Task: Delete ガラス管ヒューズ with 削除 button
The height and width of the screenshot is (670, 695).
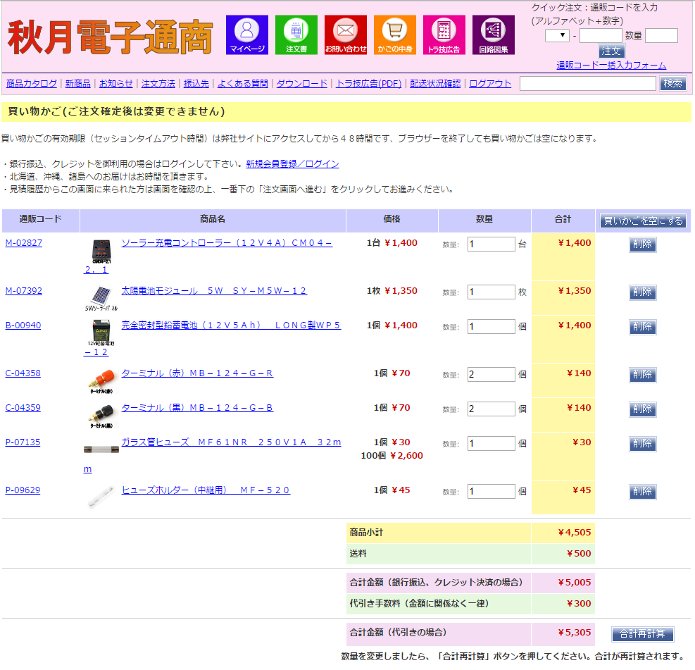Action: [643, 445]
